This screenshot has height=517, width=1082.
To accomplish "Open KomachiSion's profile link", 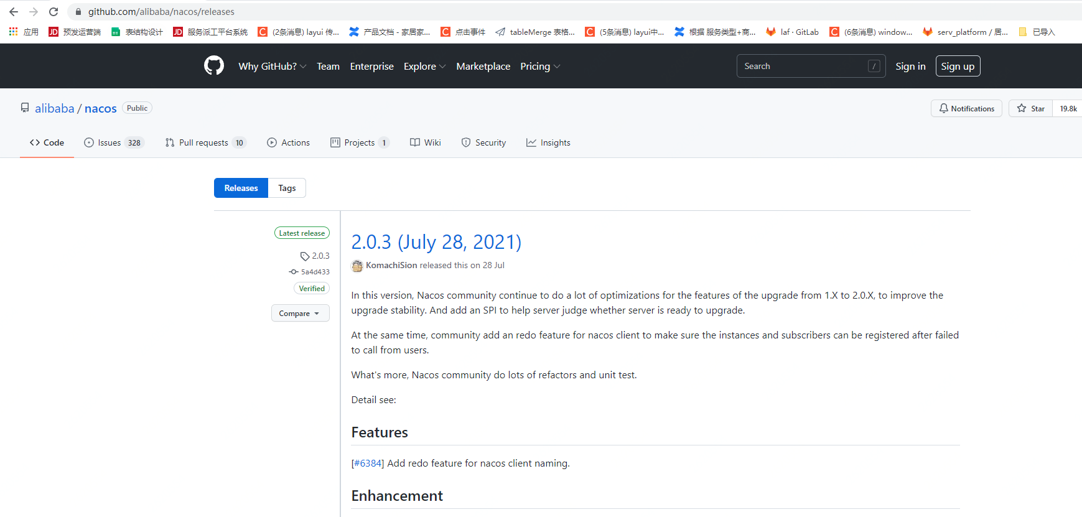I will [x=391, y=265].
